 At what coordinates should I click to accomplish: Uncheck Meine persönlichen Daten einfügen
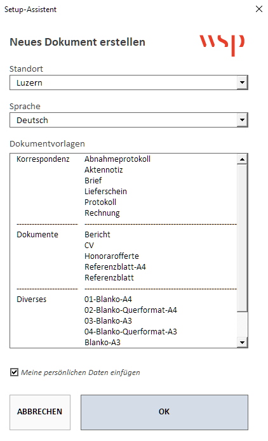click(14, 372)
